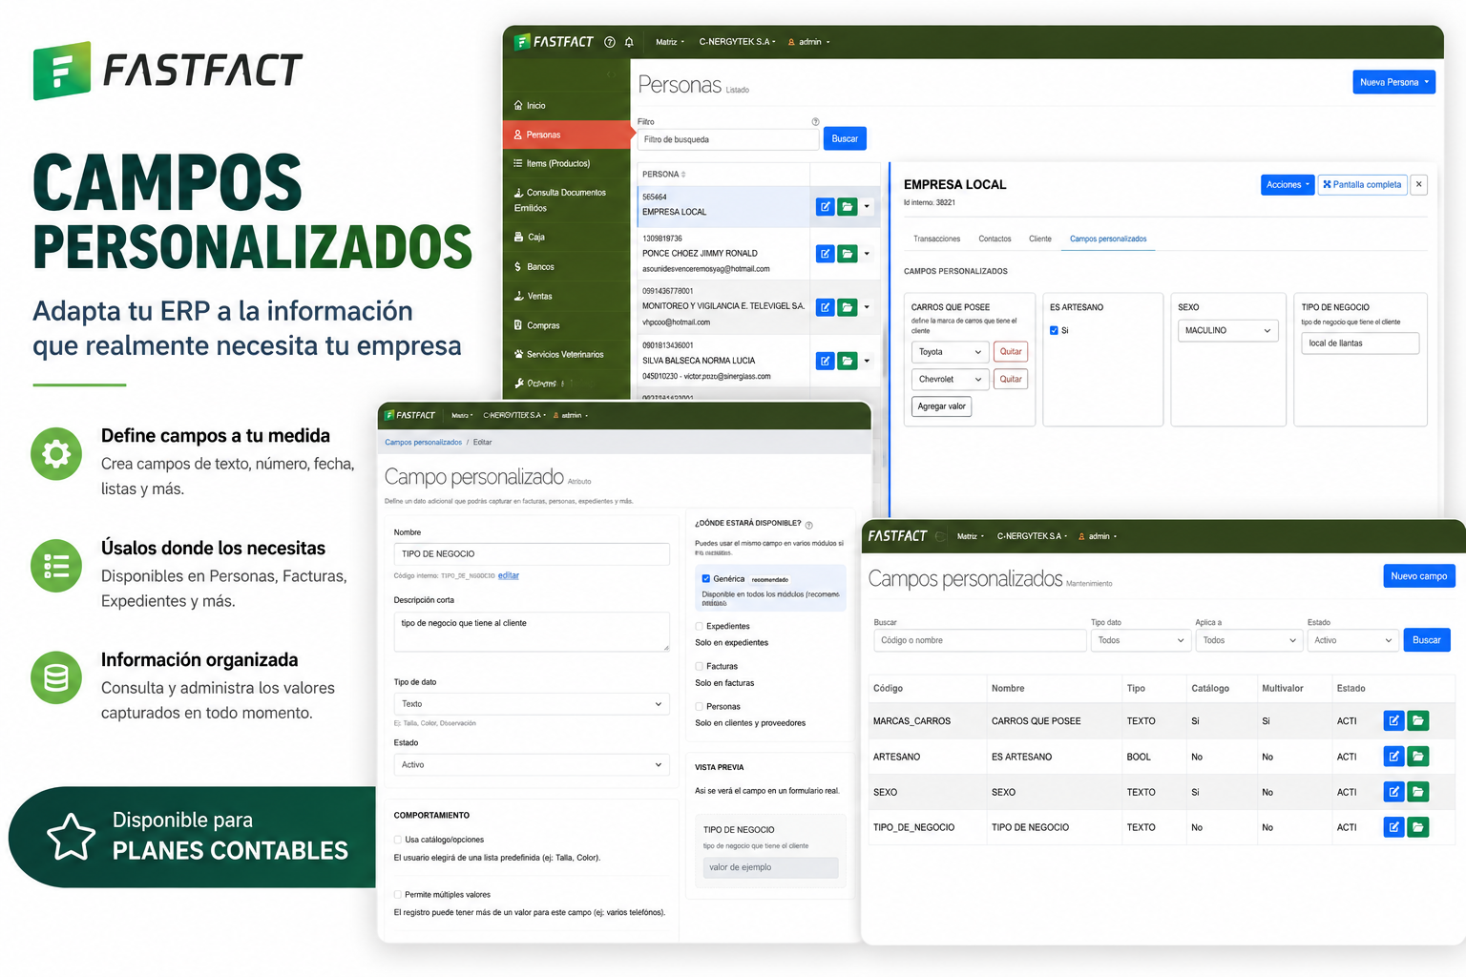This screenshot has width=1466, height=977.
Task: Open folder icon for SILVA BALSECA NORMA LUCIA
Action: (x=848, y=361)
